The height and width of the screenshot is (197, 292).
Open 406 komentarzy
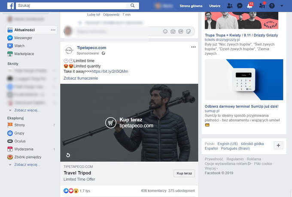coord(153,191)
